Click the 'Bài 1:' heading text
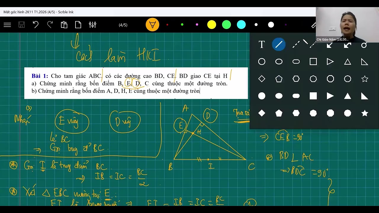 [x=40, y=76]
